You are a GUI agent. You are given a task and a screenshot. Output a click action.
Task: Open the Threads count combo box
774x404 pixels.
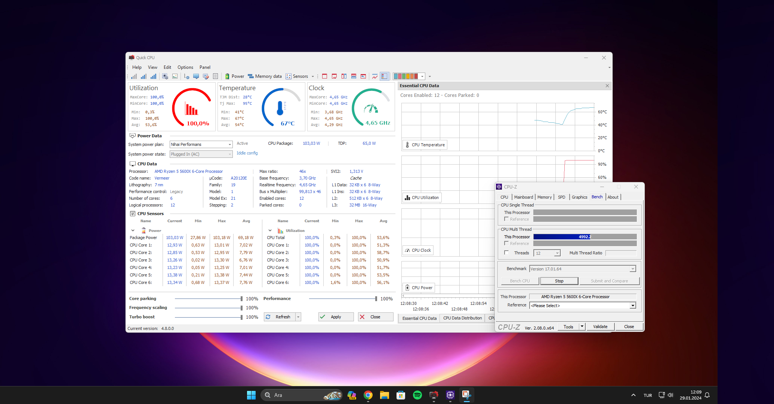[x=547, y=253]
